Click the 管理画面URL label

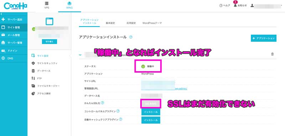tap(91, 89)
